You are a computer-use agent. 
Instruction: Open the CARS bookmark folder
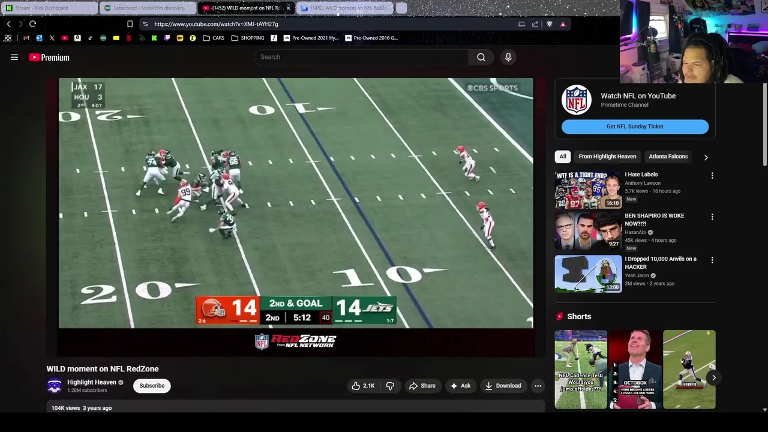click(x=214, y=38)
